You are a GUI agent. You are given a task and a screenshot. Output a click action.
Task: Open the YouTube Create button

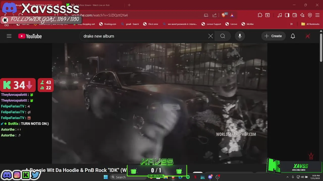(273, 36)
